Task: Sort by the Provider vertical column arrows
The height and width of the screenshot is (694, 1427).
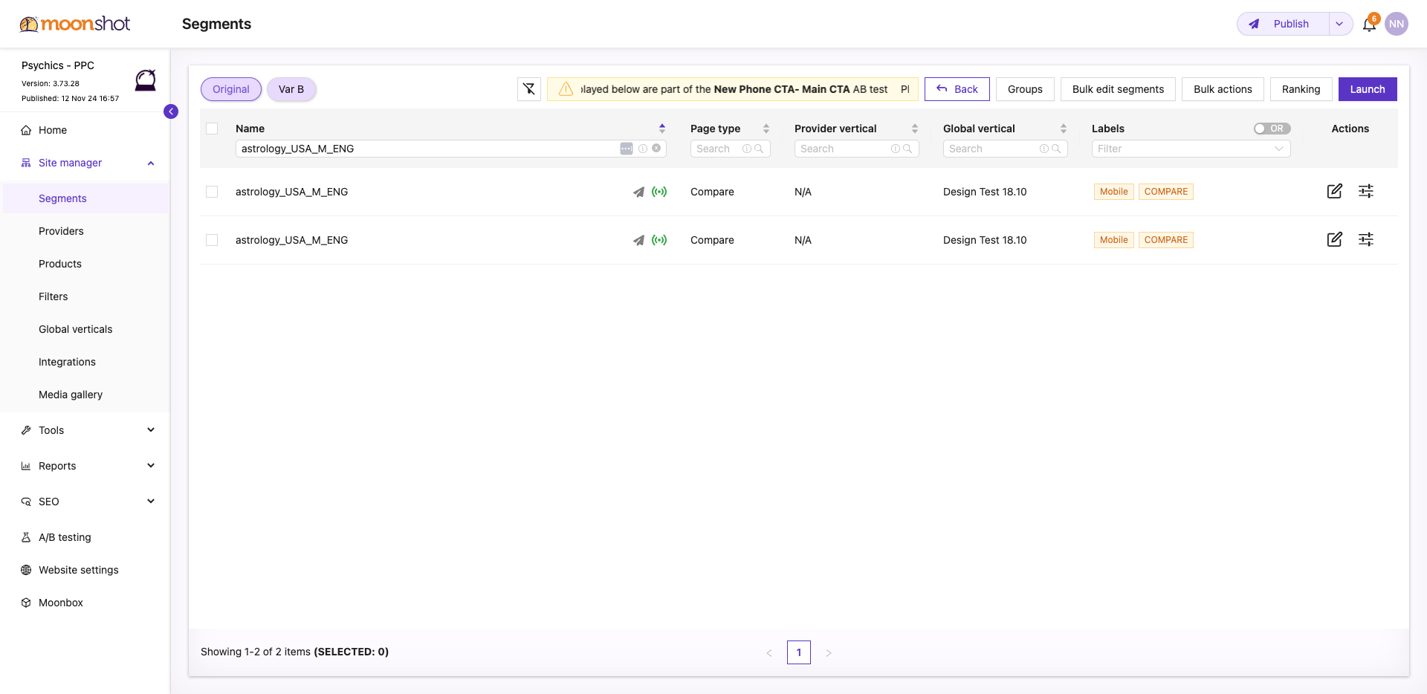Action: [915, 129]
